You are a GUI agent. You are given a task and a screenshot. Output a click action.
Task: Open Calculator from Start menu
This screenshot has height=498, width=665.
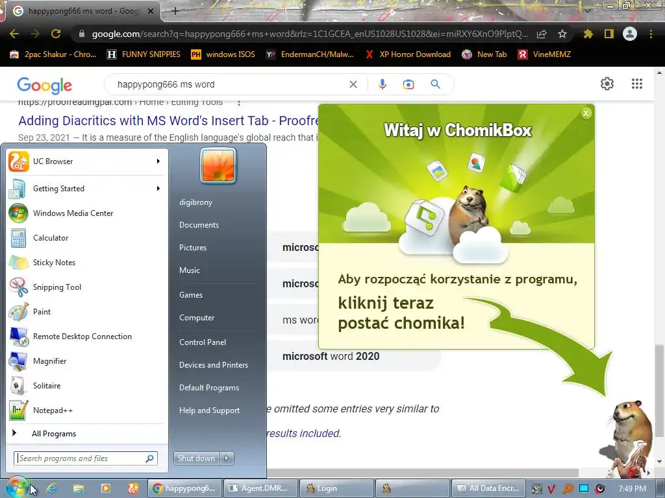[x=86, y=237]
